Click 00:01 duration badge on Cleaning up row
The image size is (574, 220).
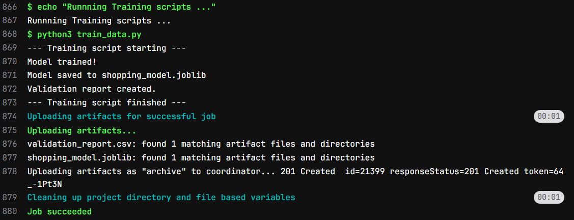[x=549, y=197]
